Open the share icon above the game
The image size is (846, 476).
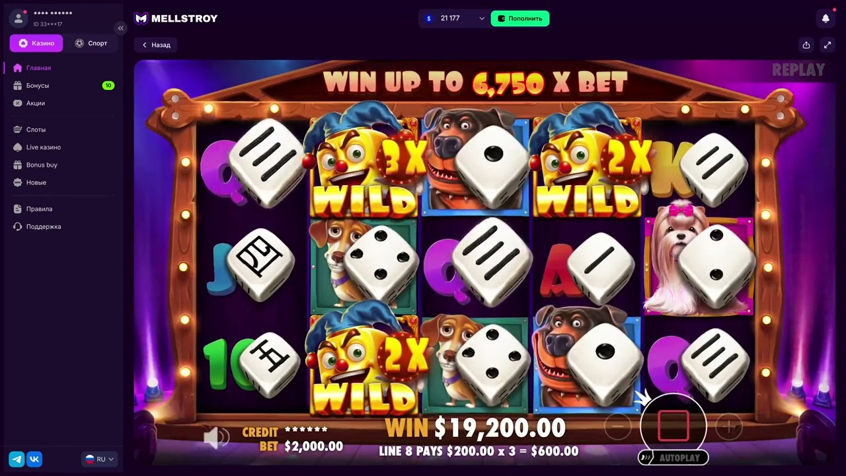pos(806,45)
